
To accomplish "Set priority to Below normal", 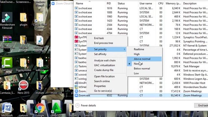I will click(x=144, y=69).
